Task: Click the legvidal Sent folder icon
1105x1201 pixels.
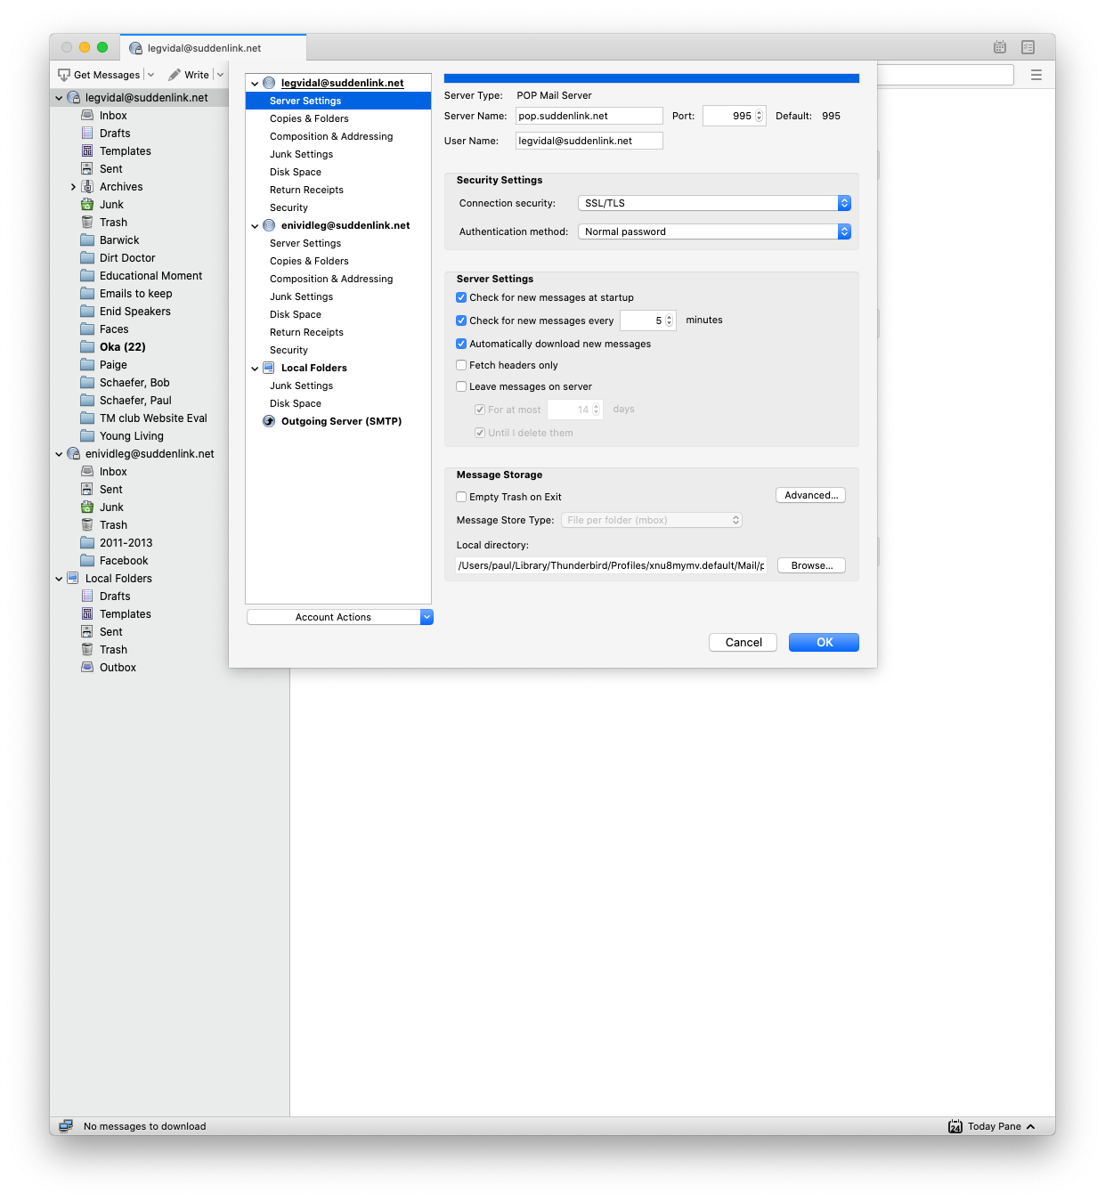Action: click(87, 169)
